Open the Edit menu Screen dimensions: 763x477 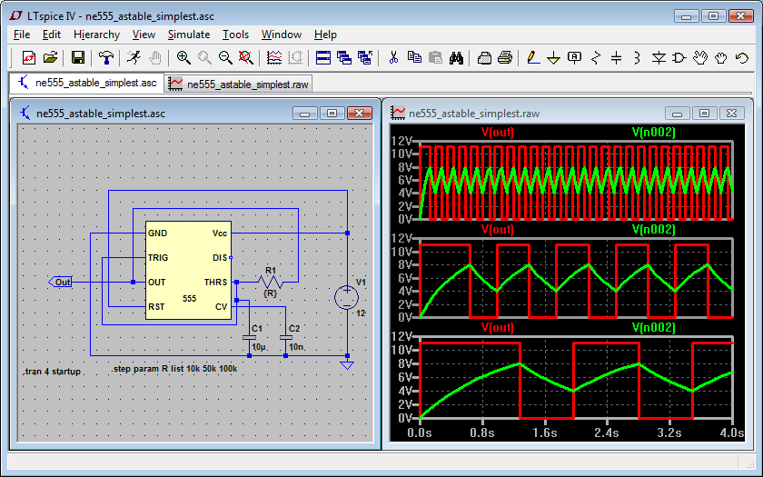(x=52, y=35)
